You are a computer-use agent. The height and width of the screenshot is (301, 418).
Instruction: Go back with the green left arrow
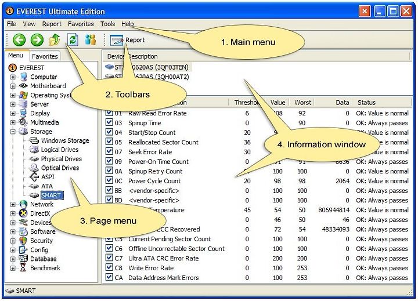(19, 40)
